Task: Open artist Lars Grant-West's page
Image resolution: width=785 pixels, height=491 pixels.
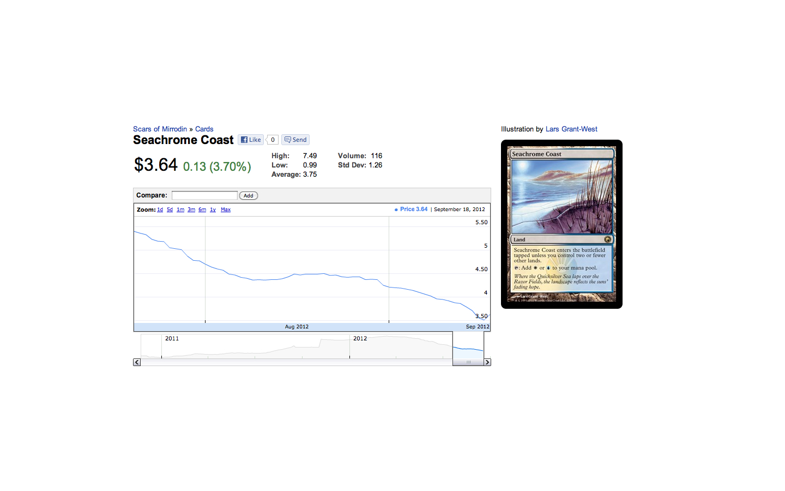Action: [x=571, y=129]
